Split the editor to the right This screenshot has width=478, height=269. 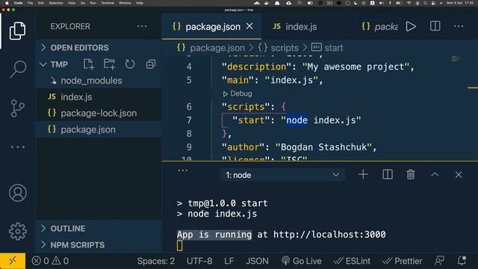tap(435, 26)
